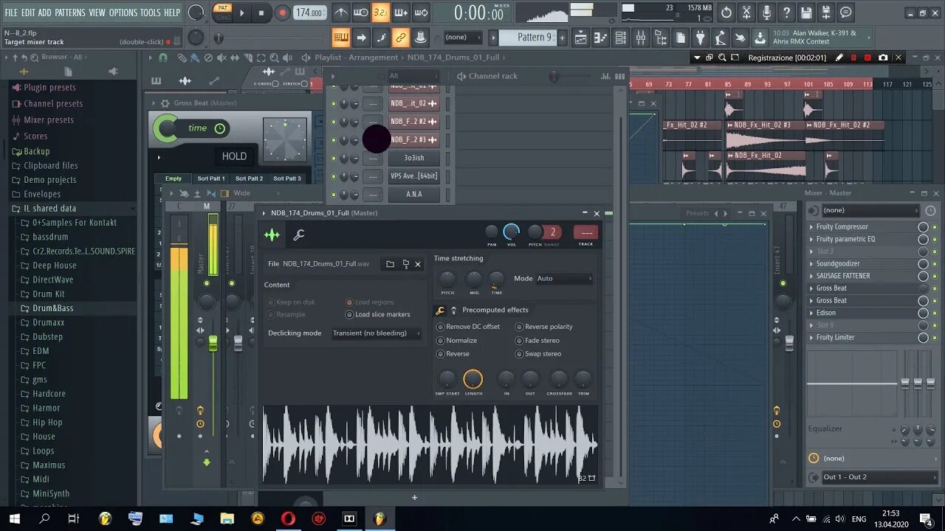The width and height of the screenshot is (945, 531).
Task: Open the Opera browser in taskbar
Action: 288,519
